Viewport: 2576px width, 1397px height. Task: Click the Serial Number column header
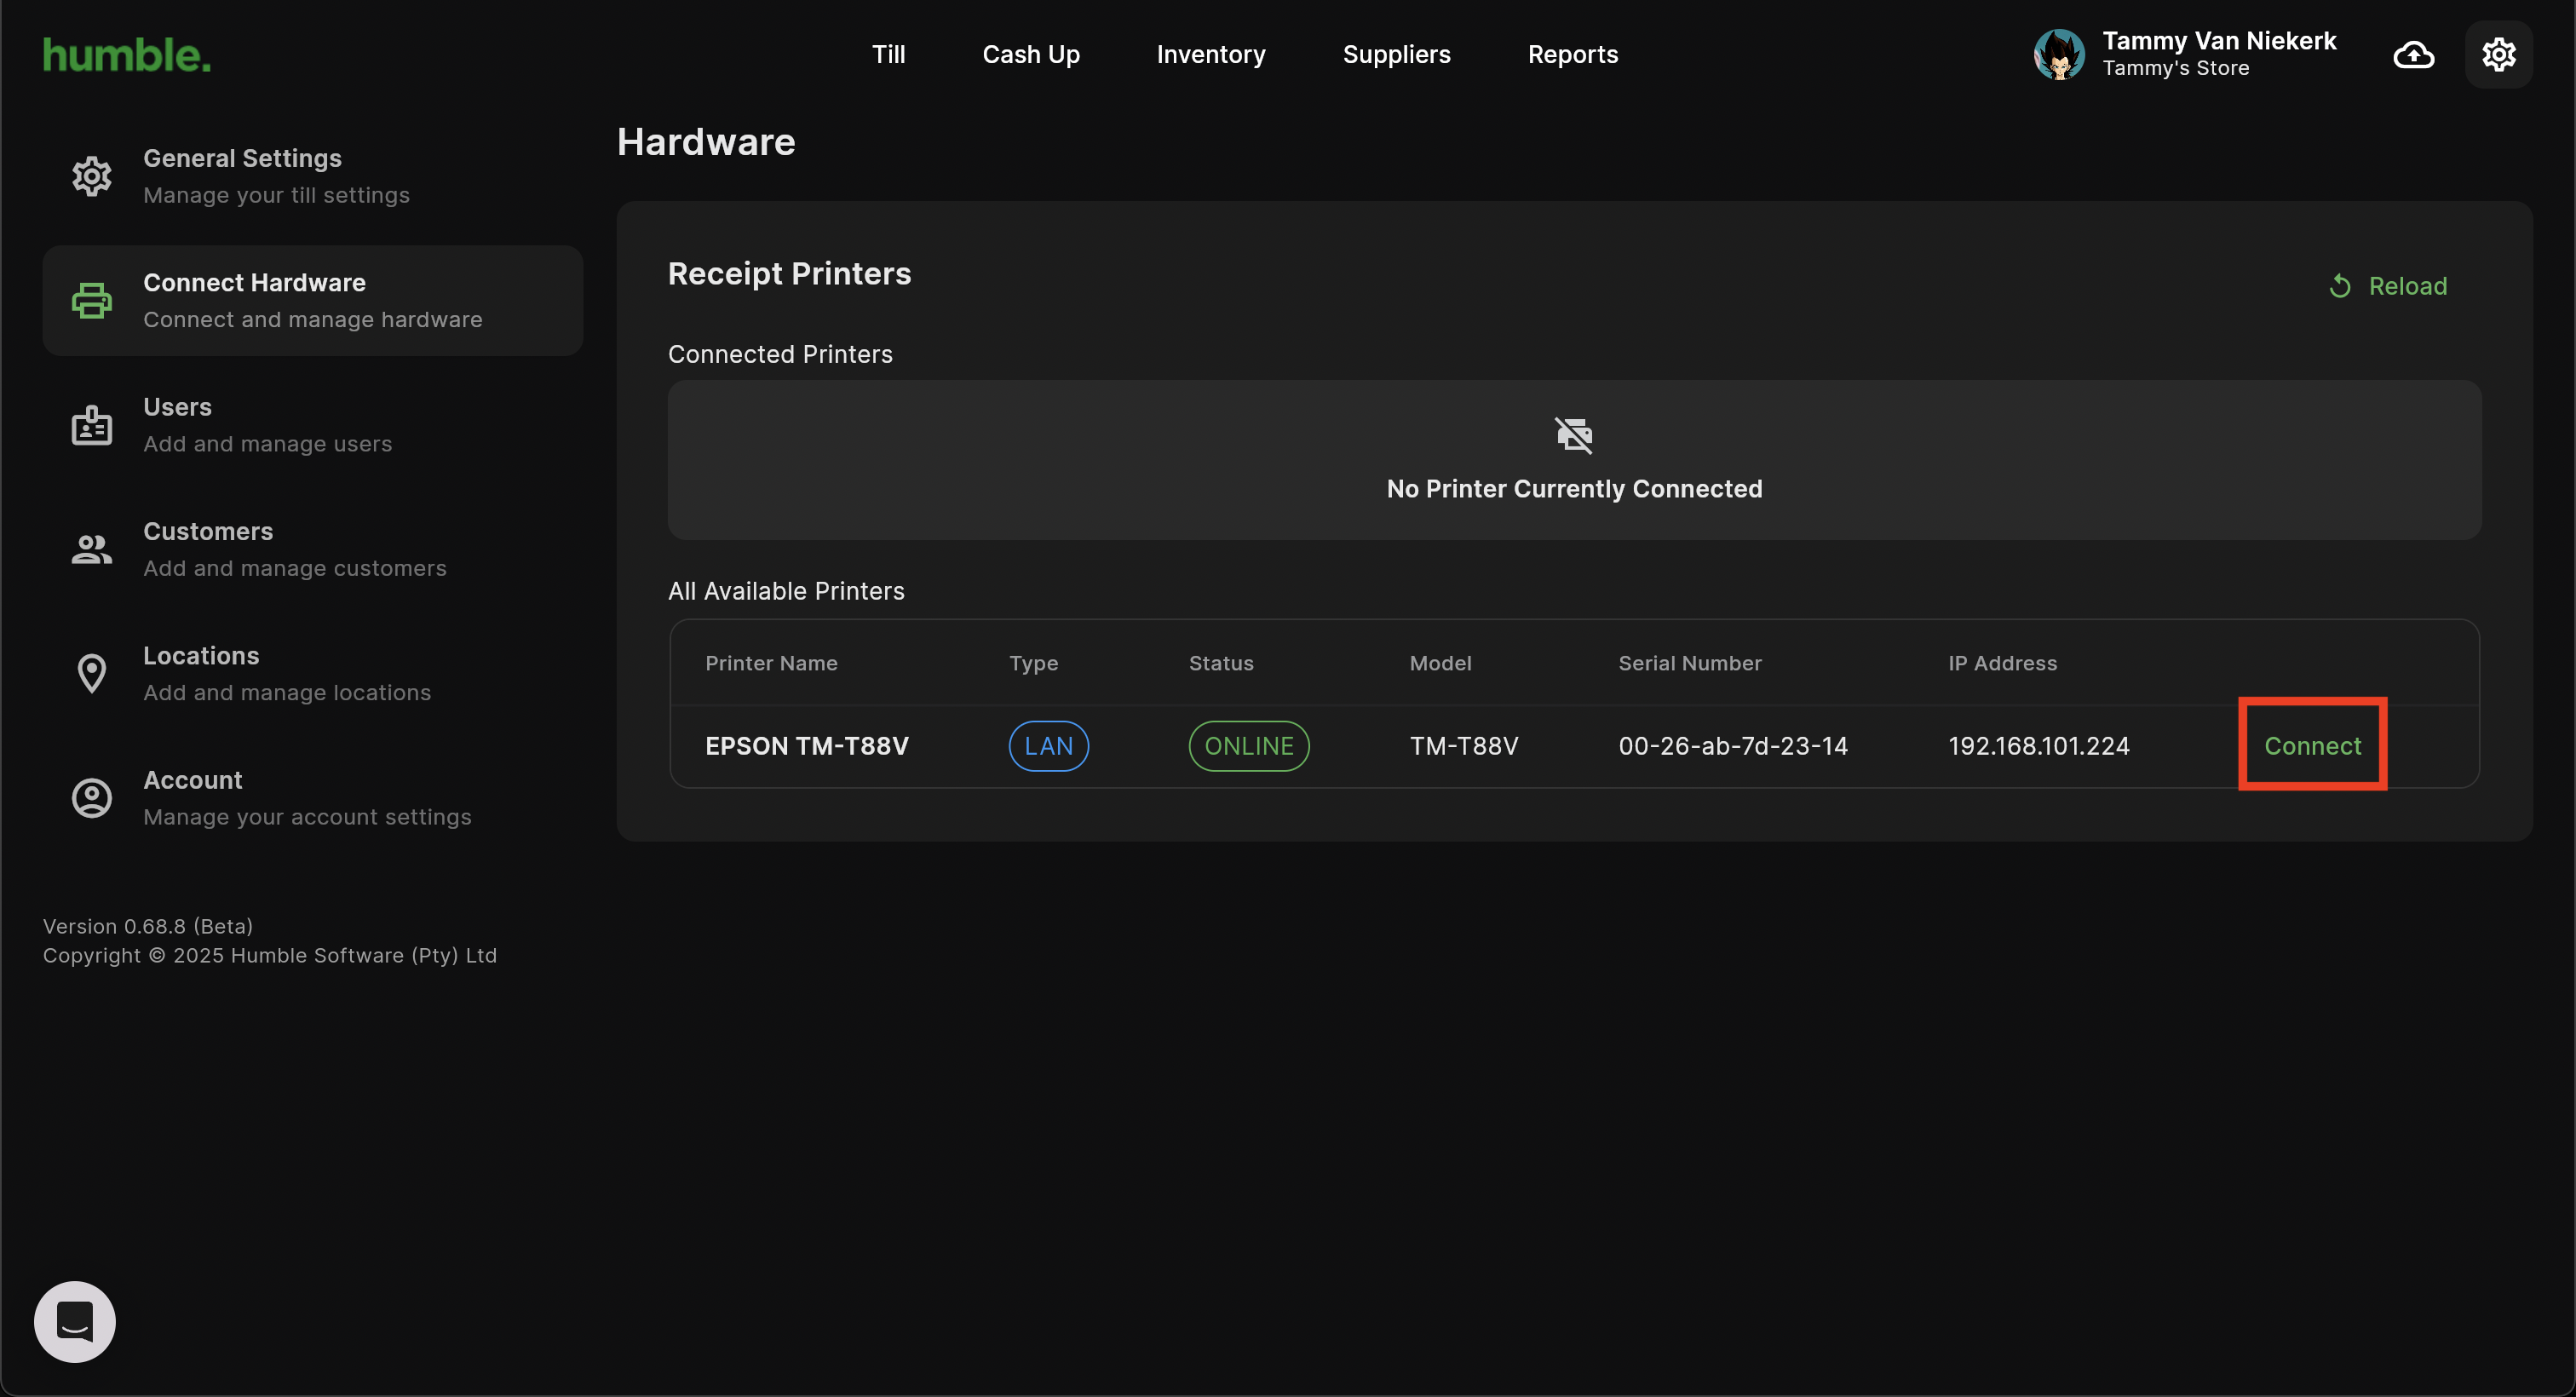pos(1690,663)
